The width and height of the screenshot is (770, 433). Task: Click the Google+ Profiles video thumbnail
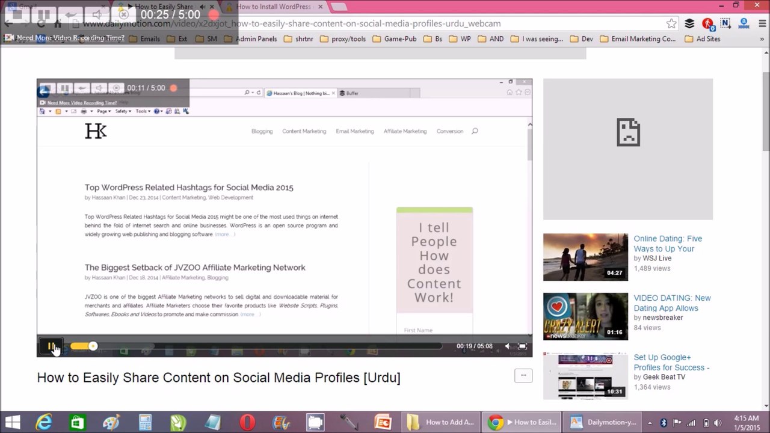click(585, 376)
